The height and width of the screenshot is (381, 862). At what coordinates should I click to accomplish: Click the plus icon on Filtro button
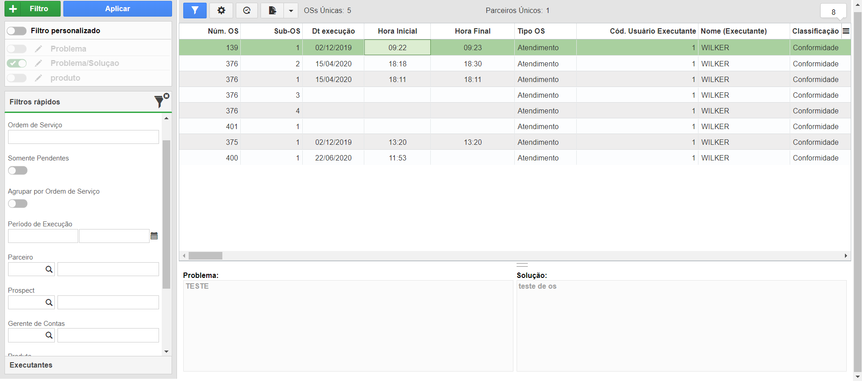pyautogui.click(x=13, y=9)
